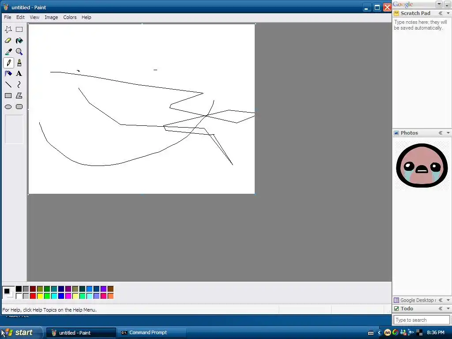Choose the bright yellow palette color
The width and height of the screenshot is (452, 339).
tap(40, 296)
